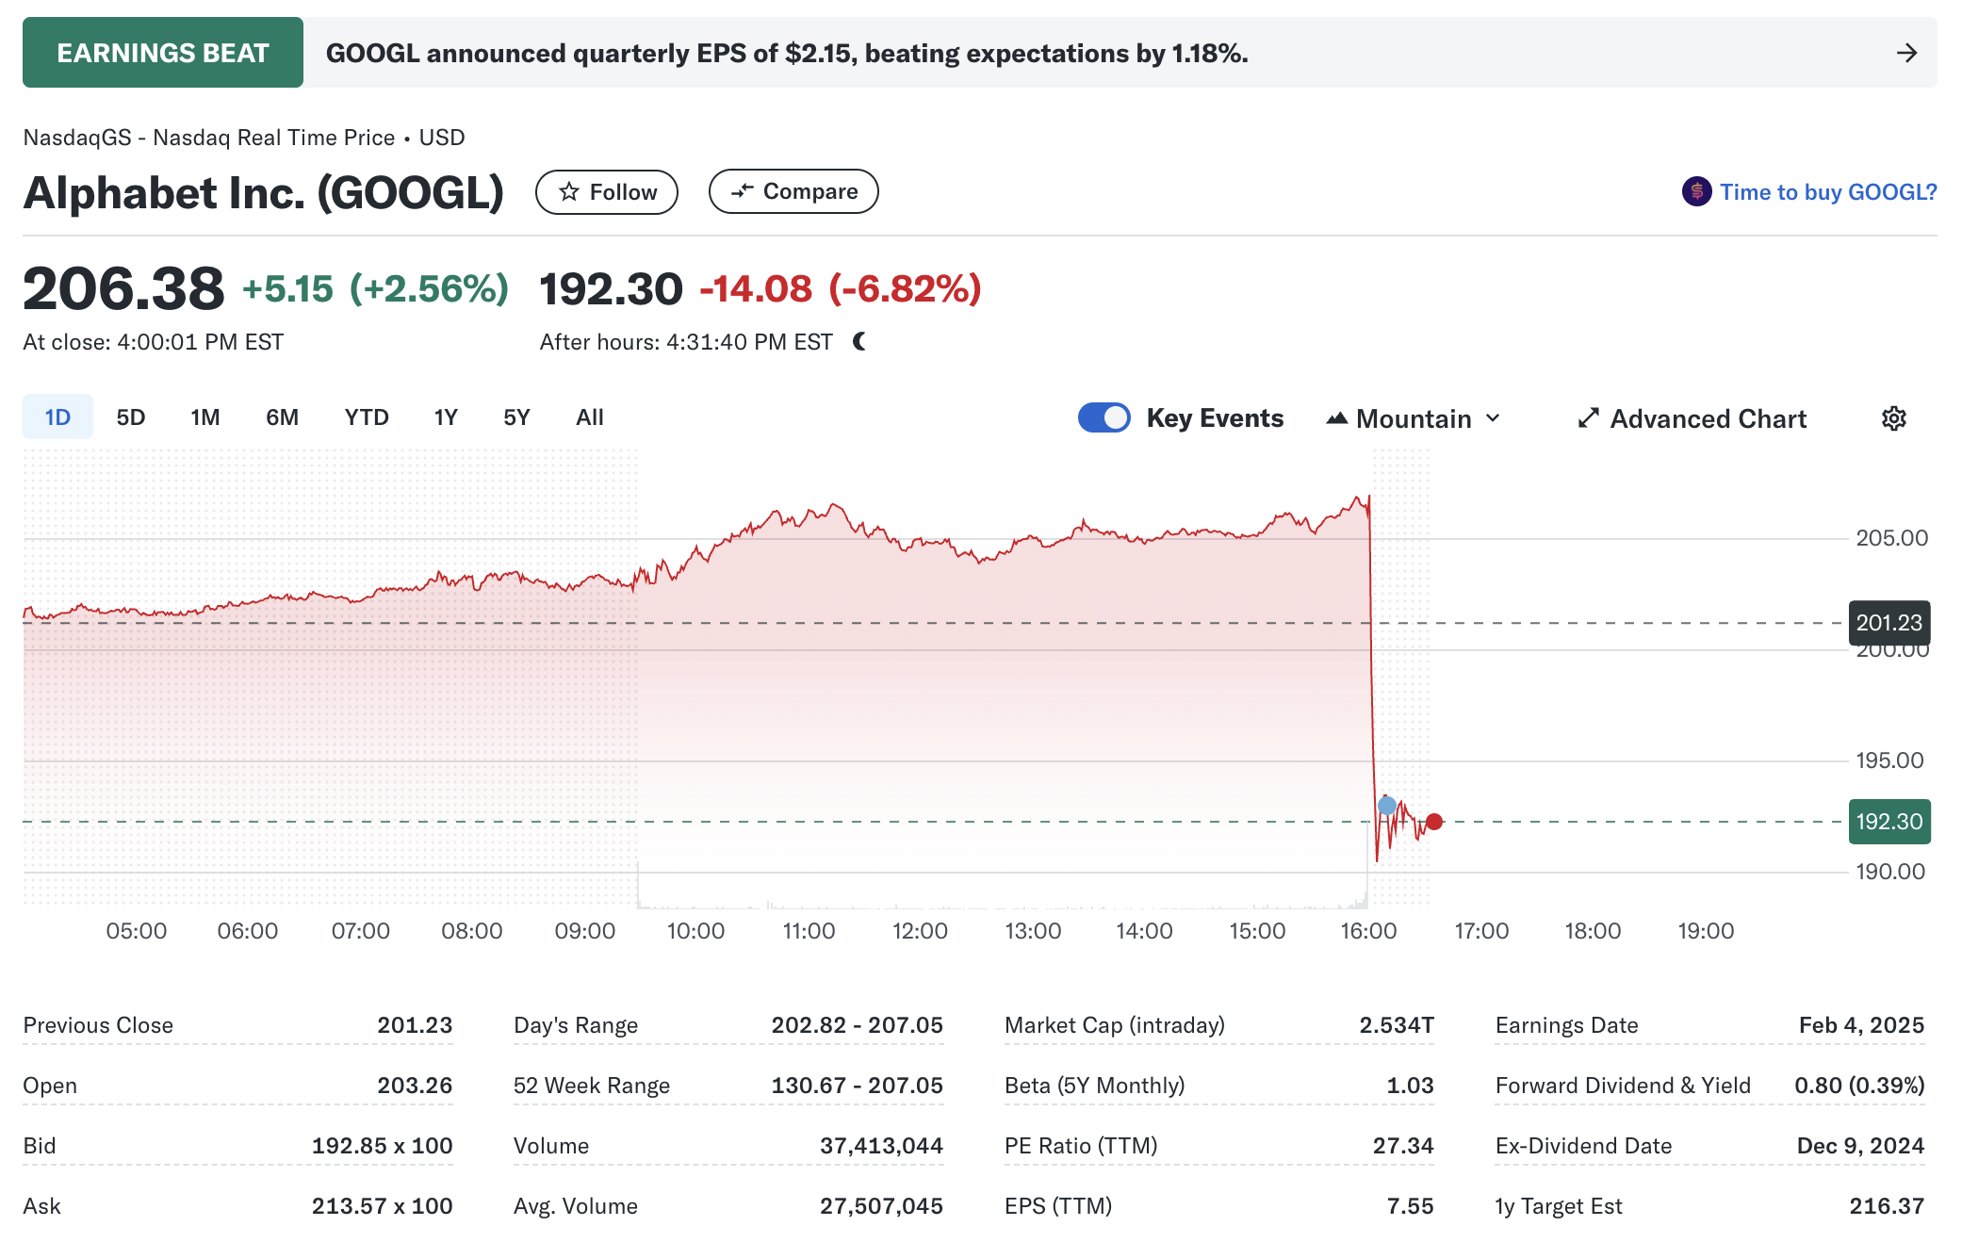
Task: Click the chart settings gear icon
Action: (1893, 418)
